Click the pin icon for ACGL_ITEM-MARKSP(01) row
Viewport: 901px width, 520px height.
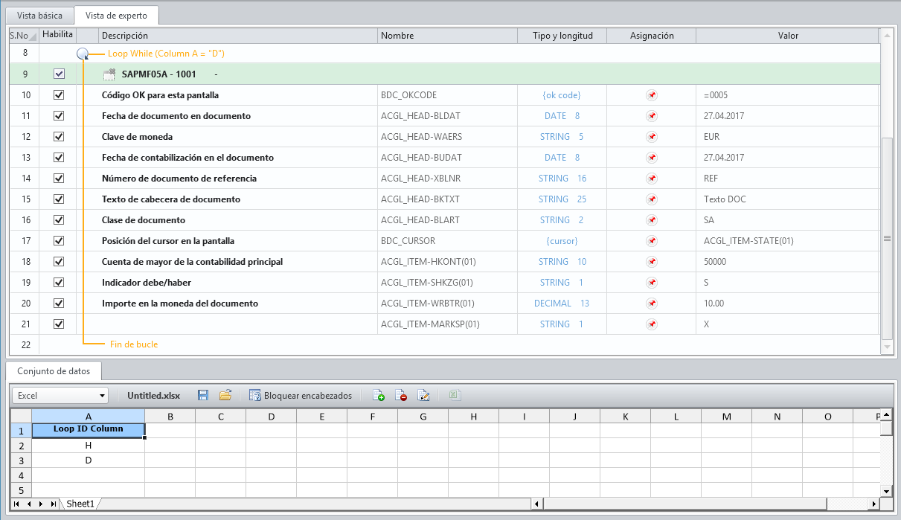pos(652,324)
